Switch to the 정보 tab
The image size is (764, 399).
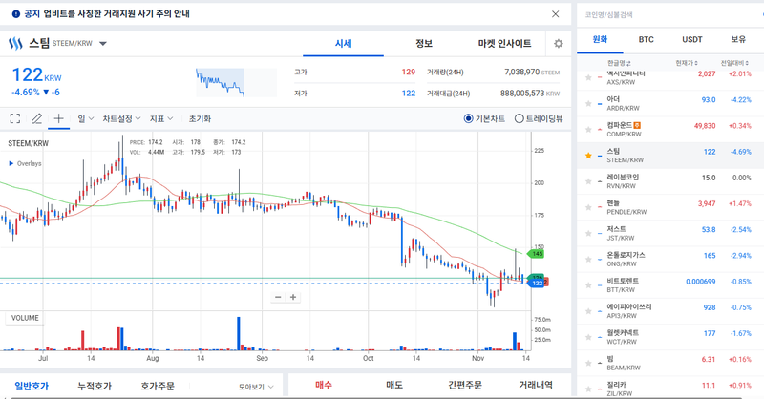tap(424, 44)
